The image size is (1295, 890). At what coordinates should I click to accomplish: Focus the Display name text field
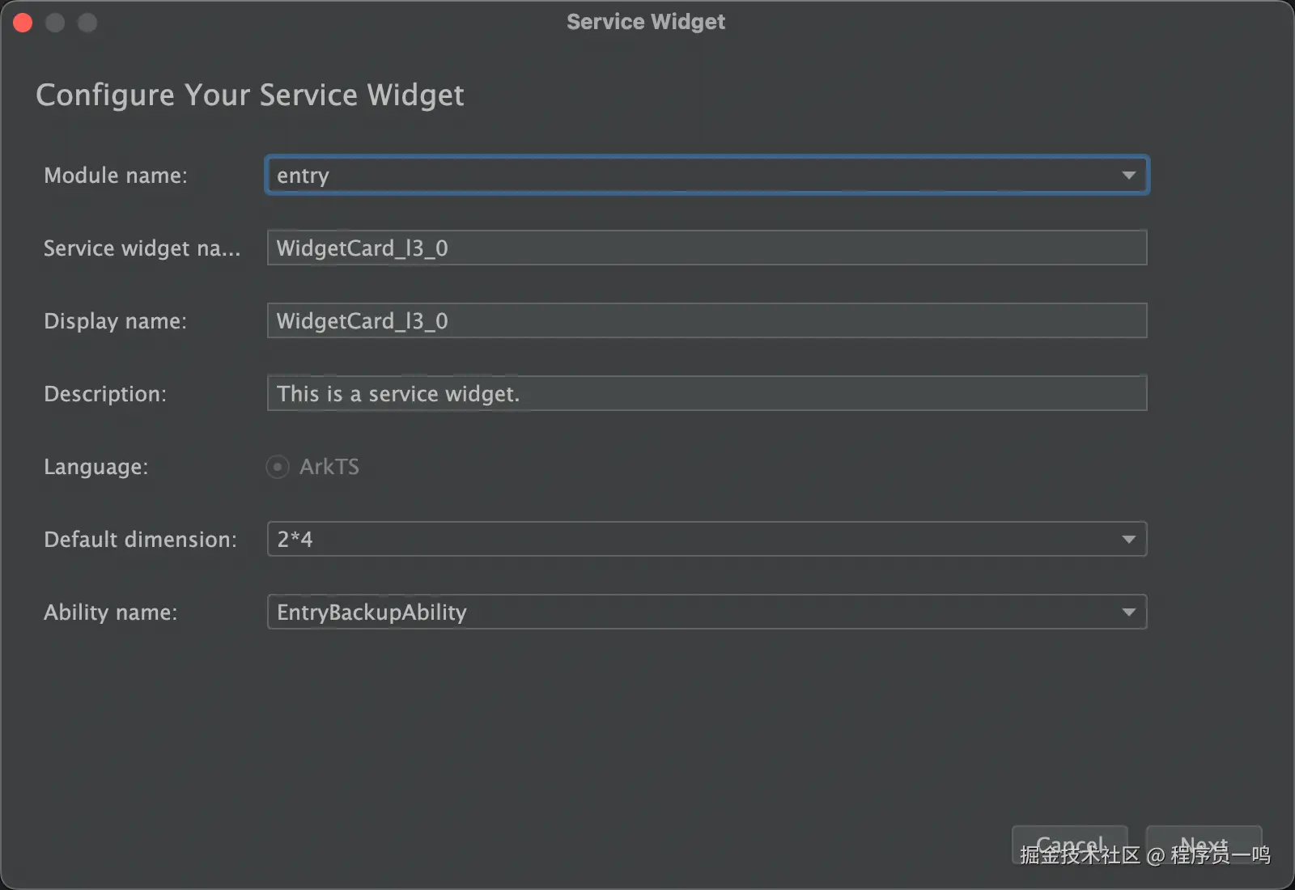[706, 320]
